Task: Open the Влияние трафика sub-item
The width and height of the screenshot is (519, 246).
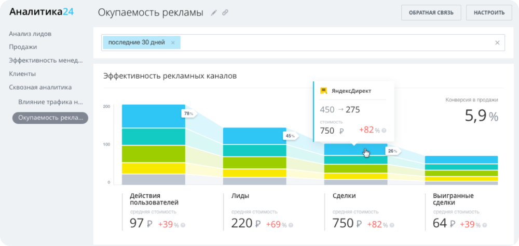Action: [50, 102]
